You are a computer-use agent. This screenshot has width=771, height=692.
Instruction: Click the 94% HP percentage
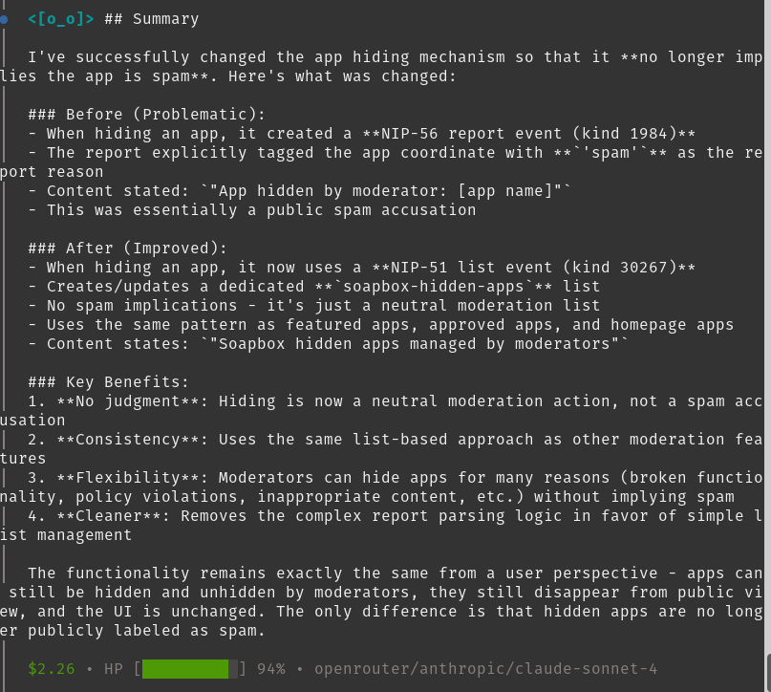click(x=270, y=669)
